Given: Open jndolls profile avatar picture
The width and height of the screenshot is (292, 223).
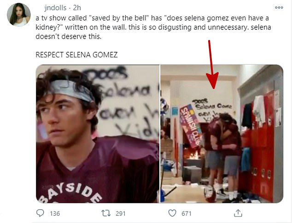Looking at the screenshot, I should click(x=18, y=15).
